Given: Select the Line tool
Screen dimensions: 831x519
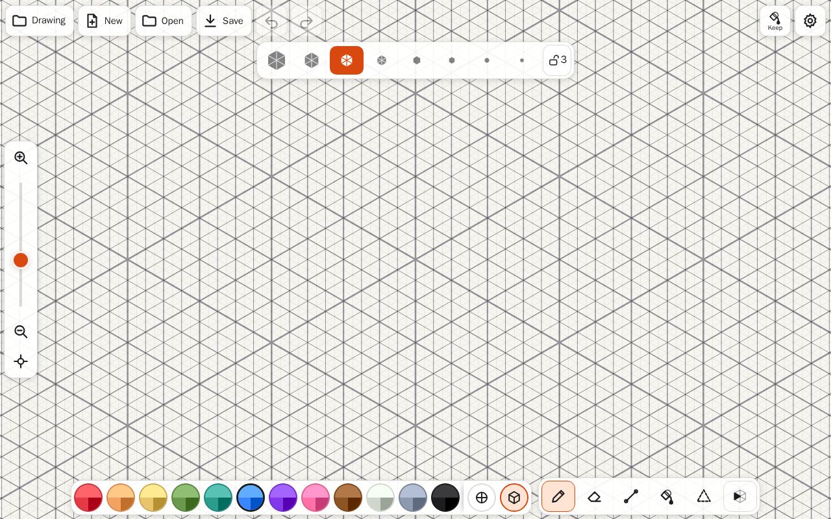Looking at the screenshot, I should click(631, 497).
